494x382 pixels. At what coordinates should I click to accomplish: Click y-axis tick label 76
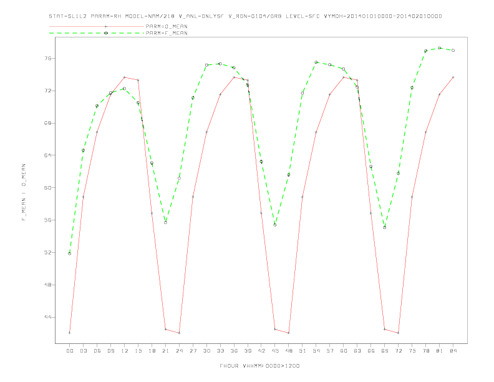click(47, 58)
